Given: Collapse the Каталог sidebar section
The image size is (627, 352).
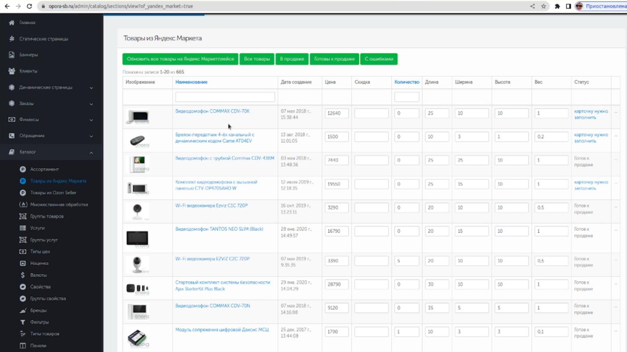Looking at the screenshot, I should [x=91, y=153].
